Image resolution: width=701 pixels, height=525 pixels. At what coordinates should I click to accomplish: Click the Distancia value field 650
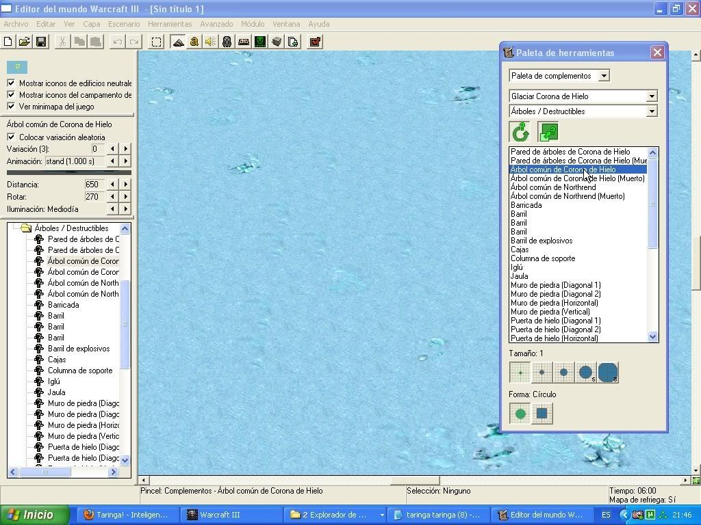94,185
